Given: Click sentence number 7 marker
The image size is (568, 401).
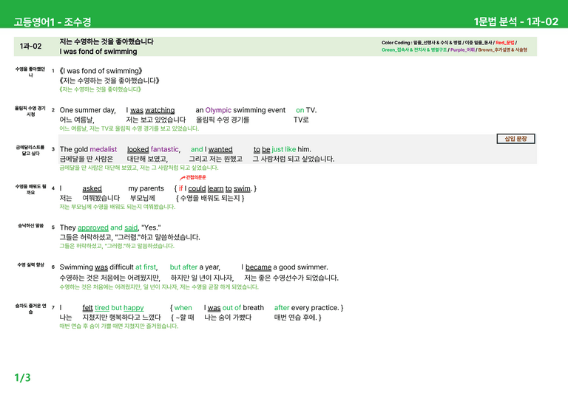Looking at the screenshot, I should coord(53,308).
